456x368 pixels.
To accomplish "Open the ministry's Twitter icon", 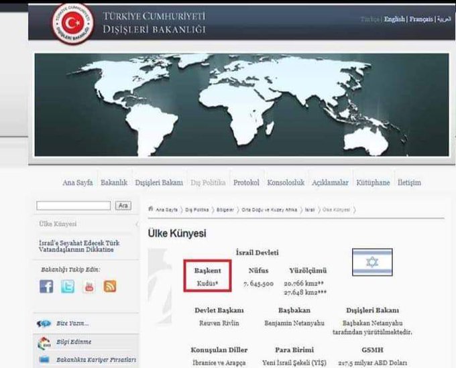I will coord(68,286).
